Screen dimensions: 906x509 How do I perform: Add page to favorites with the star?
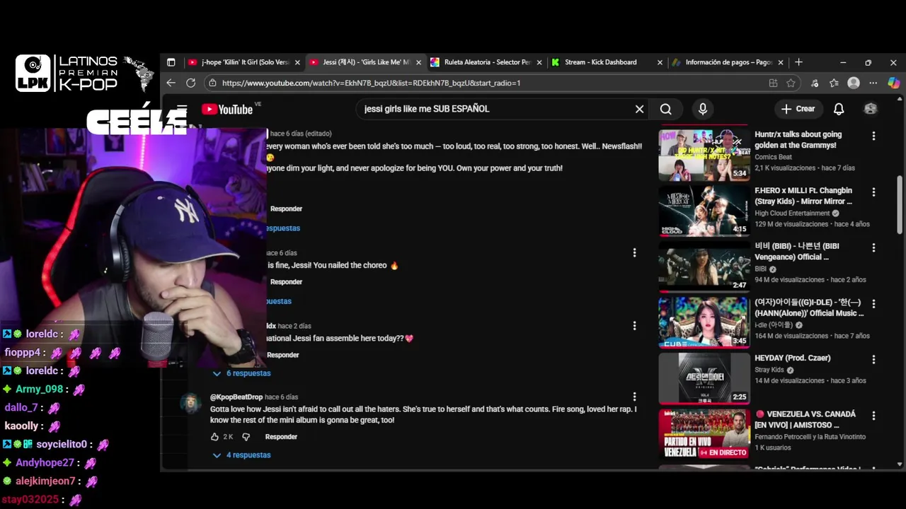(791, 83)
